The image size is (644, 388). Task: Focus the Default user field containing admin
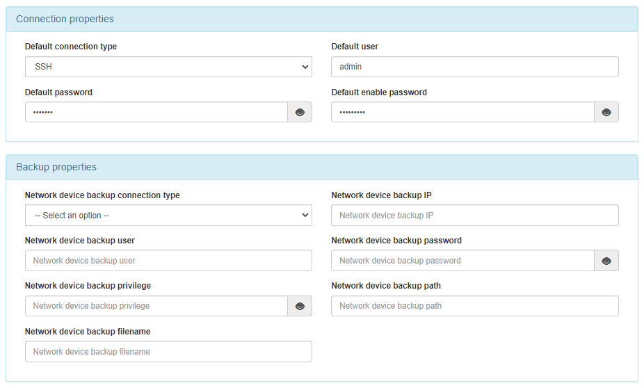click(x=474, y=67)
